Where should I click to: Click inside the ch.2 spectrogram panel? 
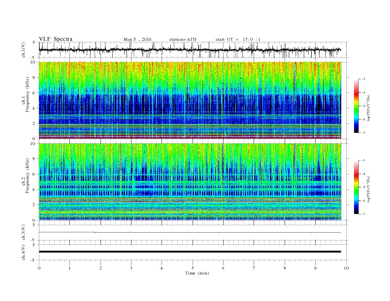click(190, 182)
